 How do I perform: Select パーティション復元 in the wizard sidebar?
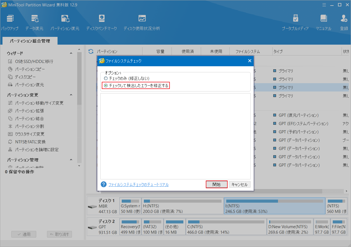(26, 85)
